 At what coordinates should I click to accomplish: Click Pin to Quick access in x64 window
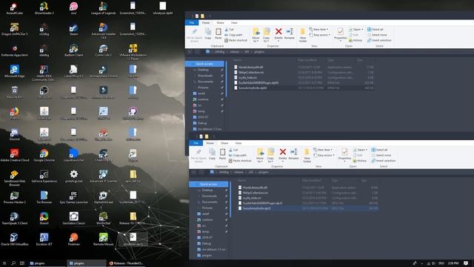point(194,35)
